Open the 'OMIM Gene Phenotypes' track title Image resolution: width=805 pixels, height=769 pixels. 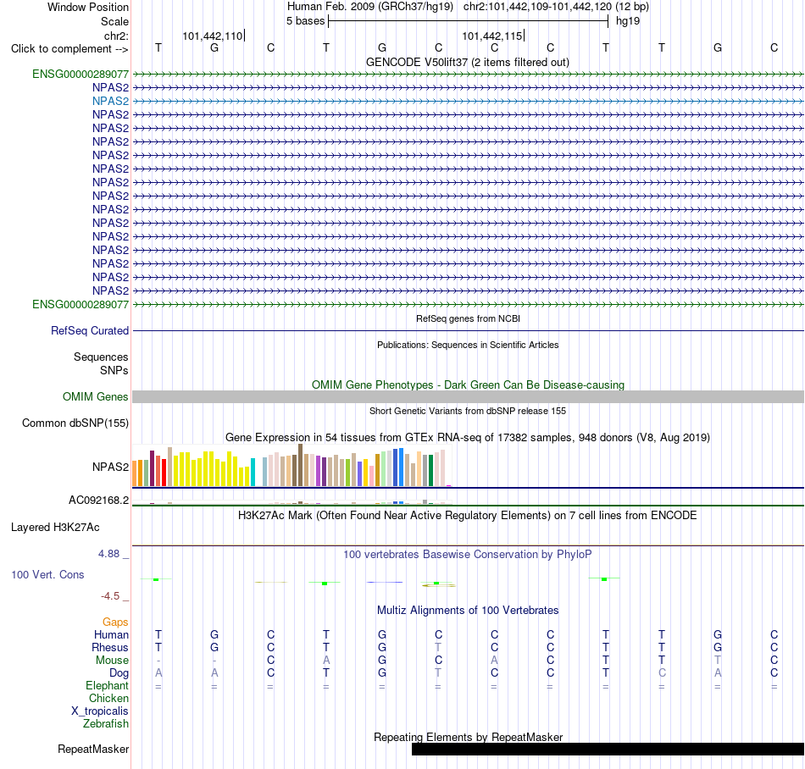pos(468,384)
